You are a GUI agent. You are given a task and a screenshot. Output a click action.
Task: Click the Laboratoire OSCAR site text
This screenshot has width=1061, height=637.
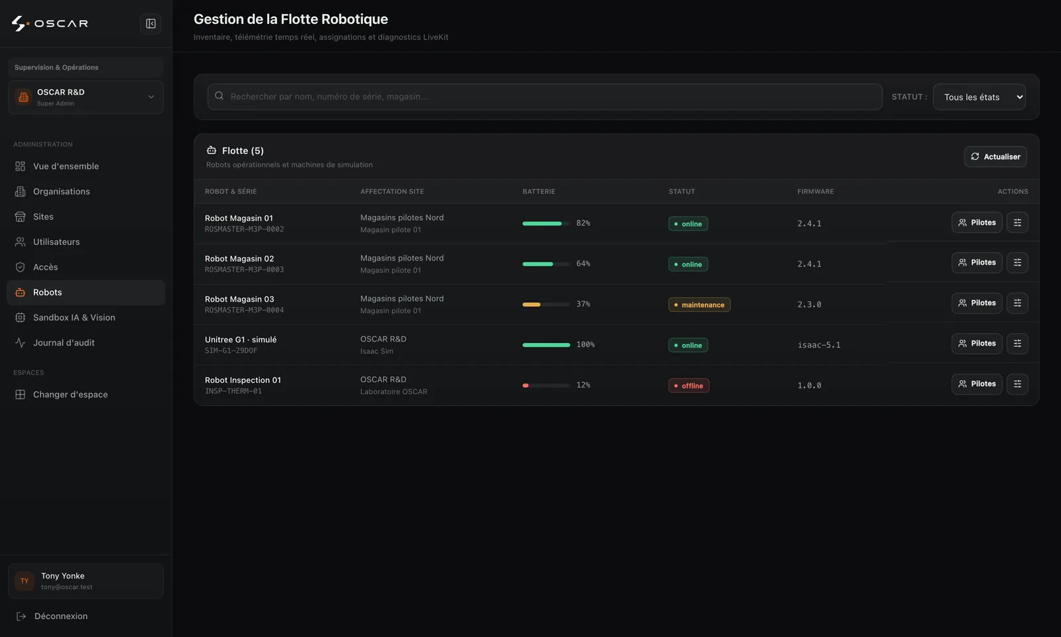click(x=394, y=392)
